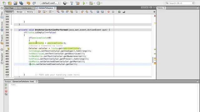Click the globe browser icon
This screenshot has height=112, width=200.
pyautogui.click(x=65, y=3)
